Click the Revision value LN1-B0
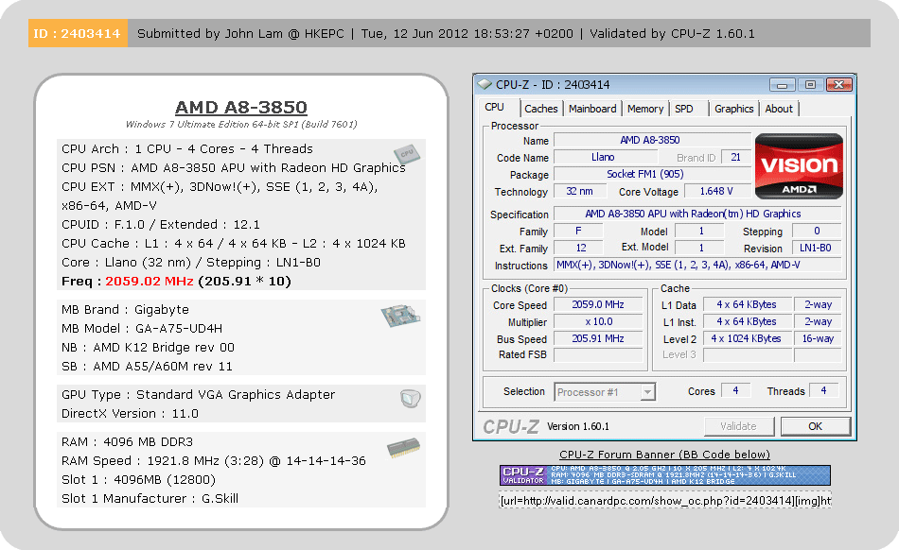 pyautogui.click(x=816, y=248)
